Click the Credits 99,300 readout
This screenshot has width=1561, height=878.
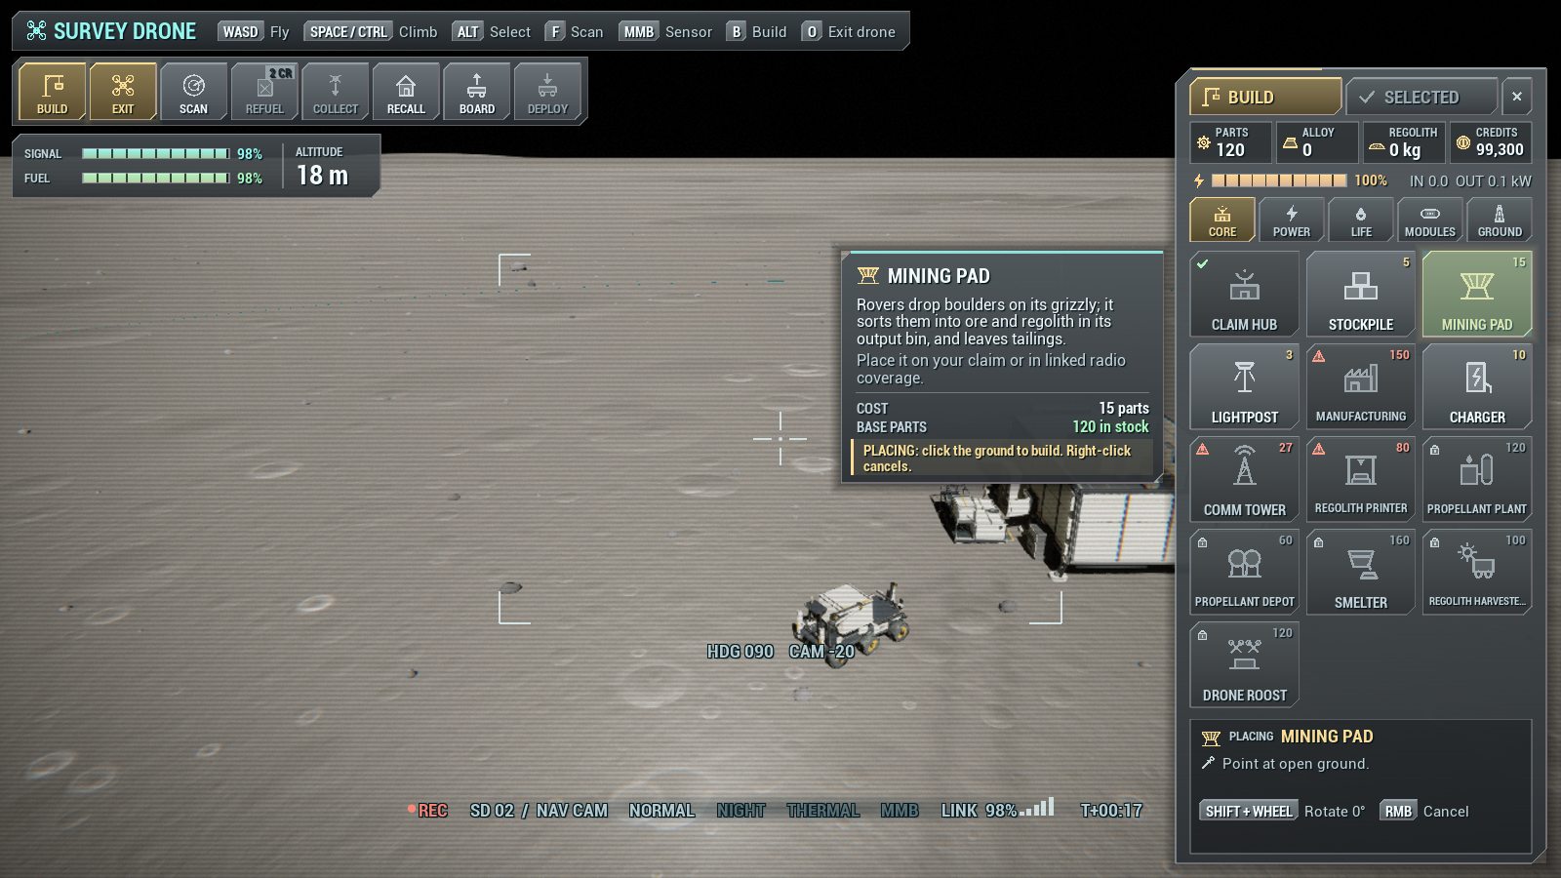coord(1490,142)
